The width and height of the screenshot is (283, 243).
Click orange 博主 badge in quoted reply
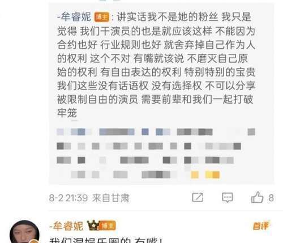[102, 17]
